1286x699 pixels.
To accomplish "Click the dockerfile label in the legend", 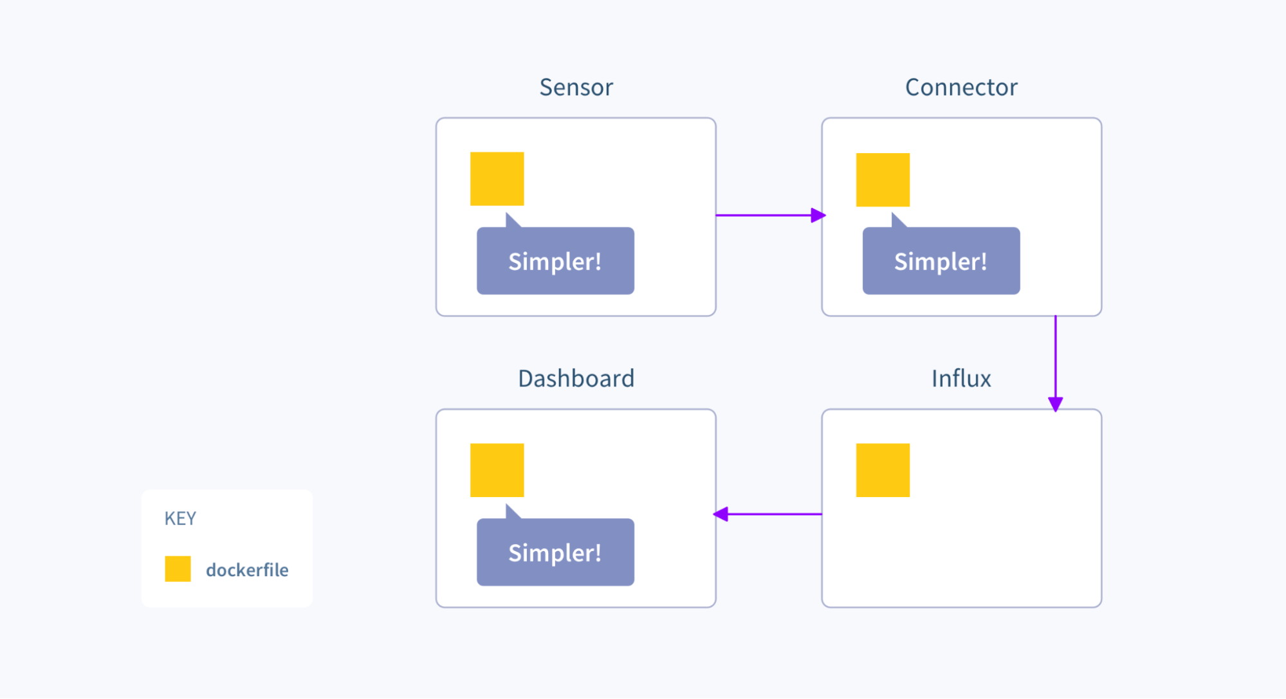I will pyautogui.click(x=247, y=570).
